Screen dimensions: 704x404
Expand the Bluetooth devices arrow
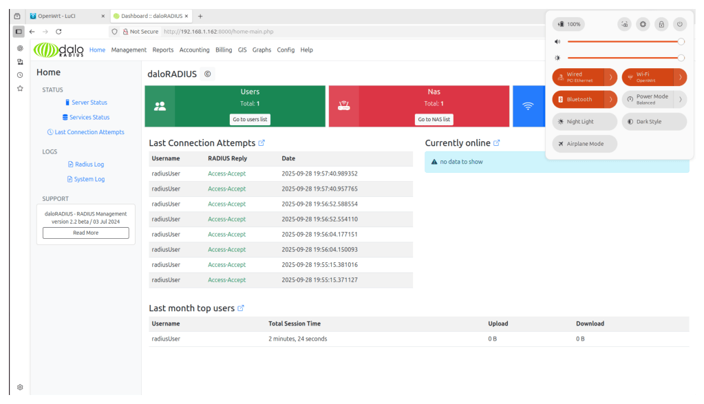coord(610,99)
